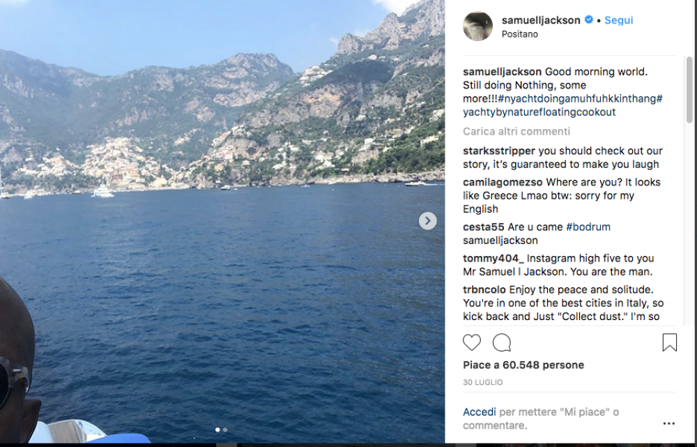
Task: Click the Accedi login link
Action: point(480,412)
